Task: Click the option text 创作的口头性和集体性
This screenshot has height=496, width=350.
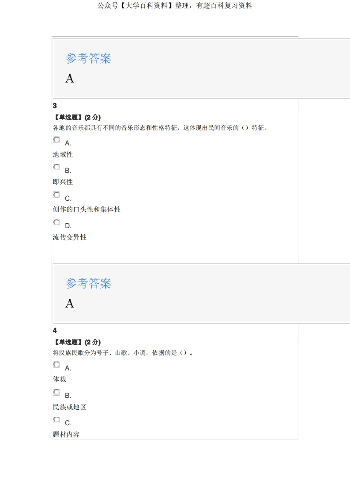Action: [87, 210]
